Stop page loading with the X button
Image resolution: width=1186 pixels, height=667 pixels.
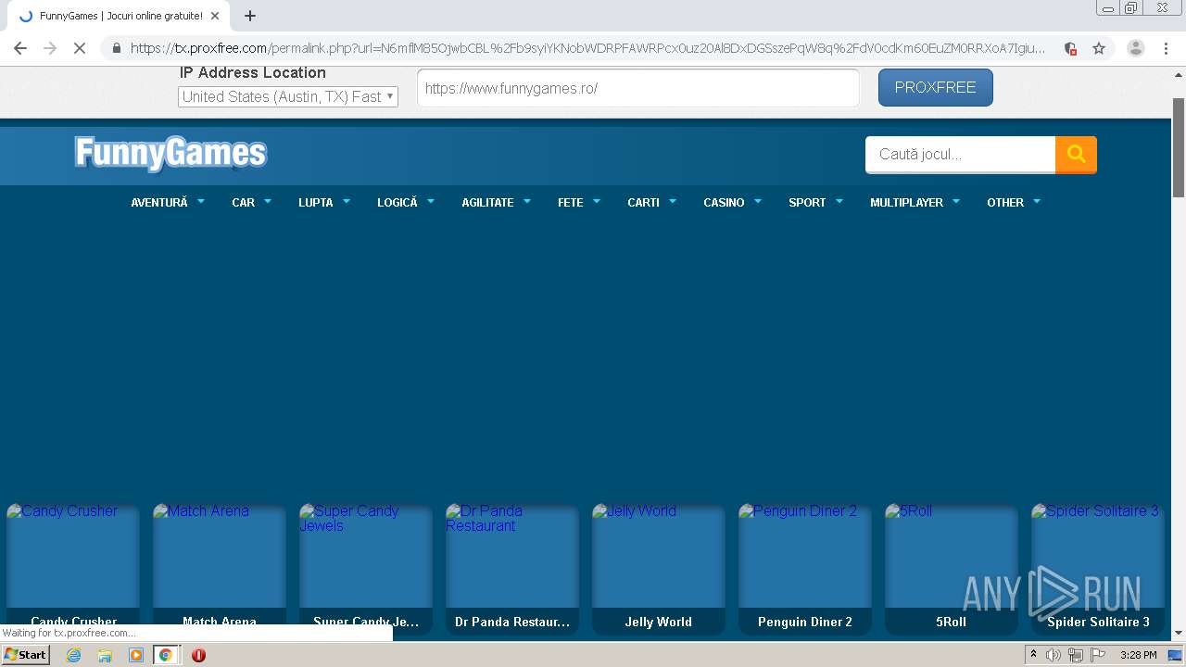coord(80,48)
